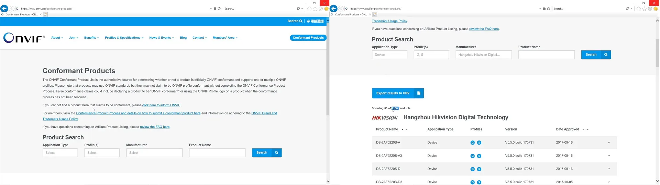Select the Conformant Products tab in left window
Image resolution: width=660 pixels, height=185 pixels.
point(21,14)
